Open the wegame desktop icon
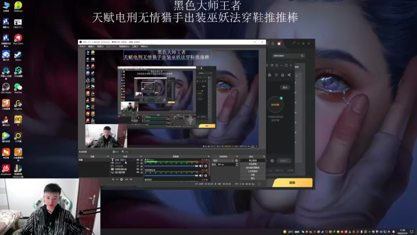 [18, 105]
